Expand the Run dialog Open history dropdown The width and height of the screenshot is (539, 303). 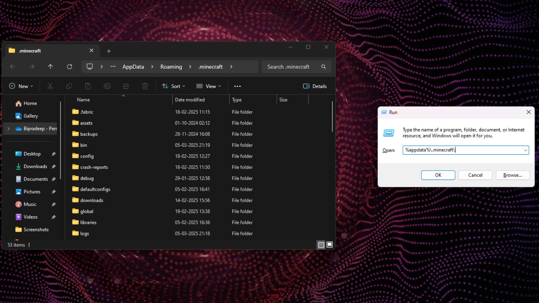[x=525, y=150]
